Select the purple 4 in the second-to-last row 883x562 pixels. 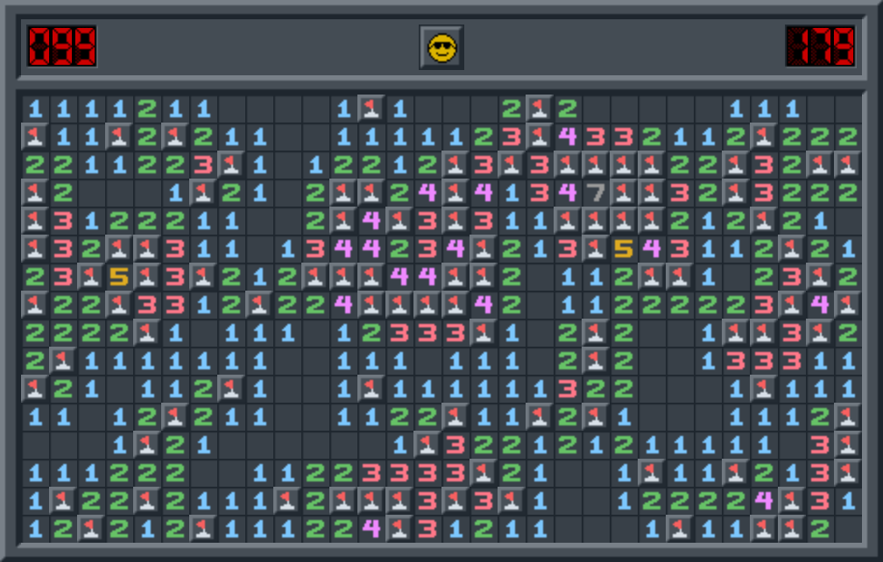tap(764, 501)
